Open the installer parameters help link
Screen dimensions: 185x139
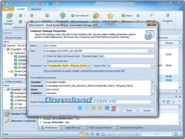(x=84, y=71)
